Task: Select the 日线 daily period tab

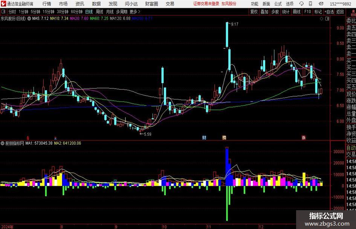Action: [x=89, y=12]
